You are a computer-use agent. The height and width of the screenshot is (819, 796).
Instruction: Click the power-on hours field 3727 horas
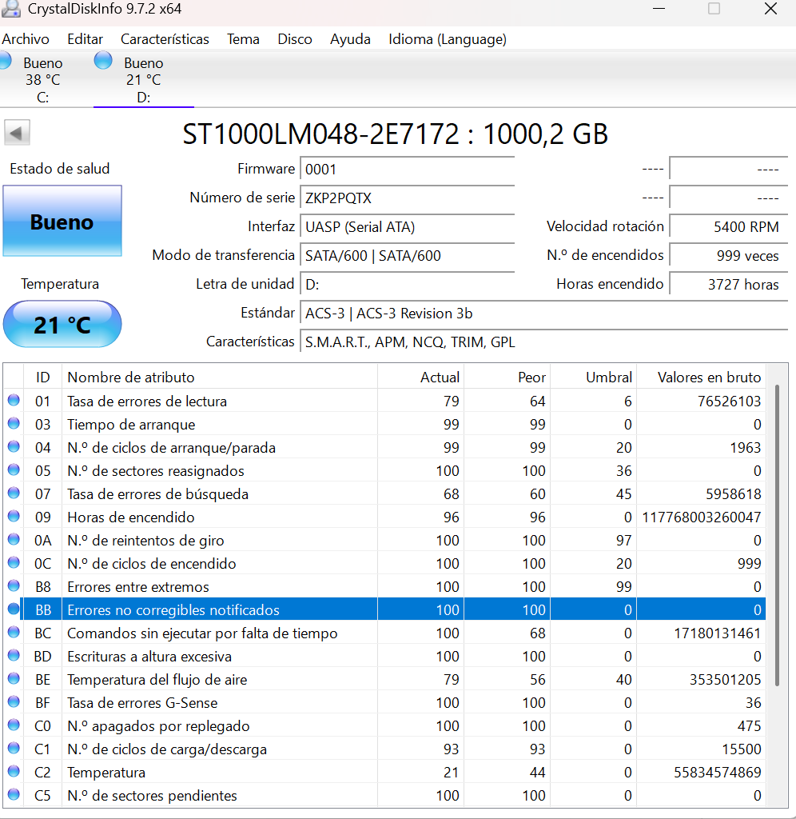point(728,284)
